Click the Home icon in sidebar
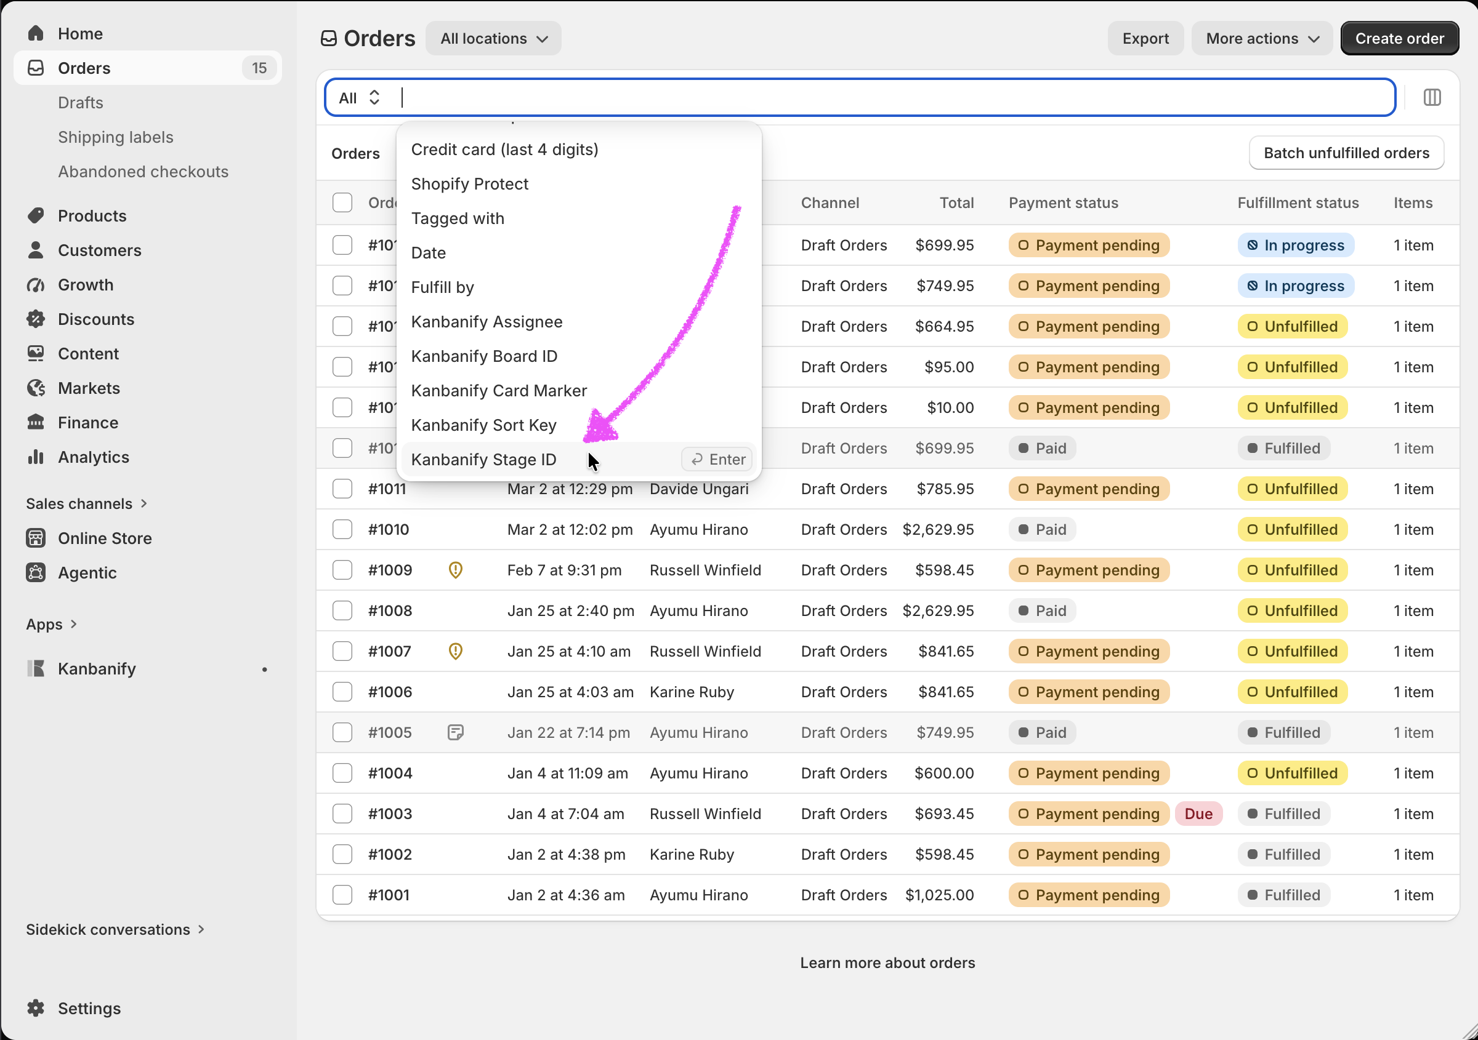The width and height of the screenshot is (1478, 1040). [36, 33]
